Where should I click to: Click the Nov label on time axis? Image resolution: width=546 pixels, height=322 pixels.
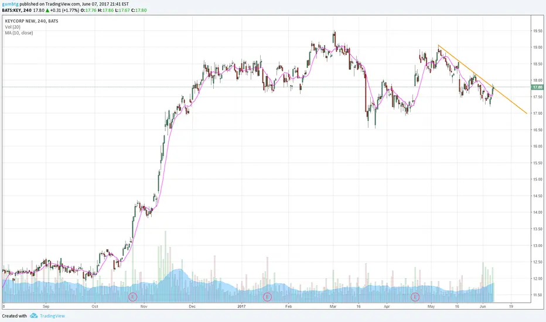coord(144,307)
